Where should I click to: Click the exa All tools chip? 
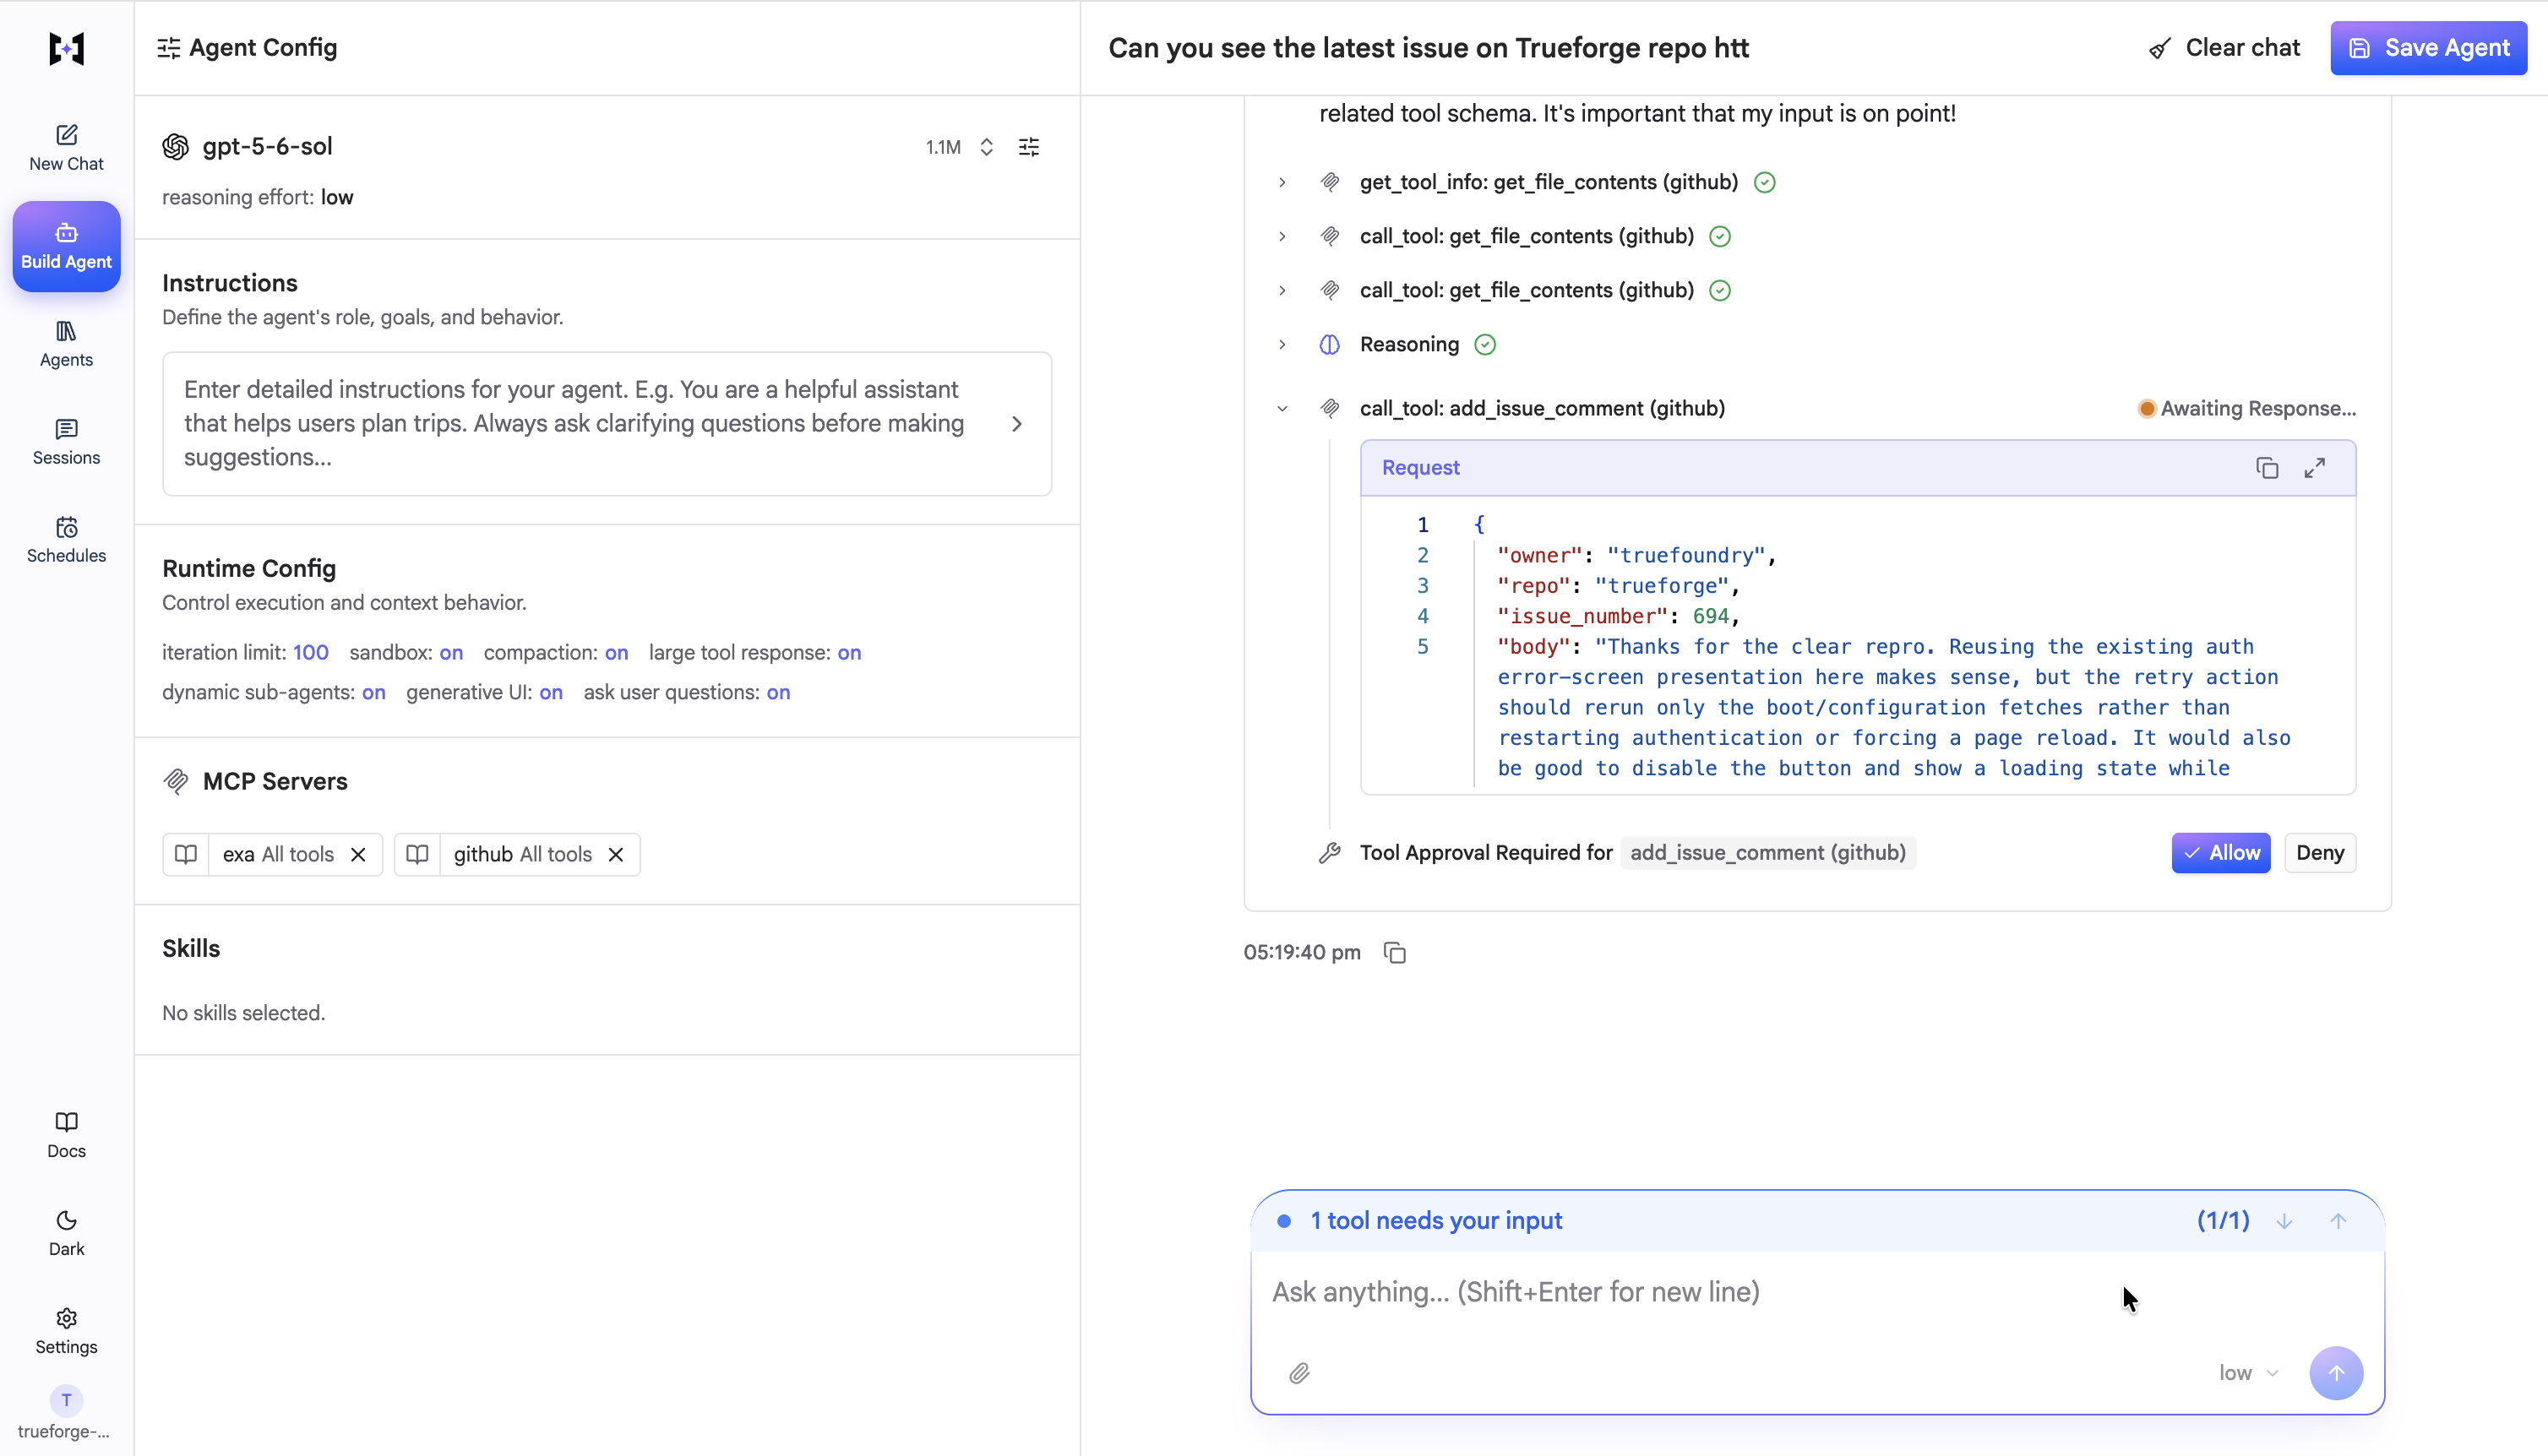click(x=278, y=854)
